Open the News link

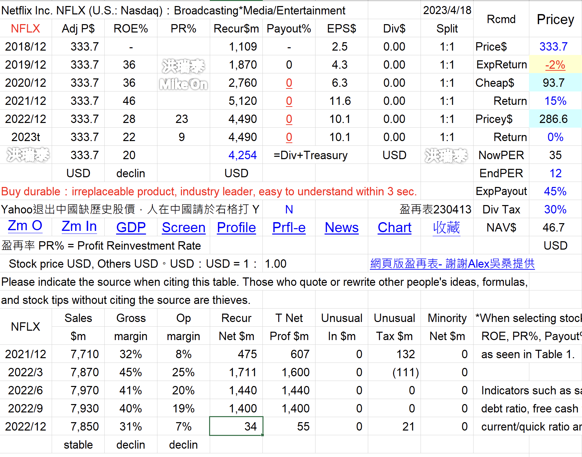coord(342,227)
